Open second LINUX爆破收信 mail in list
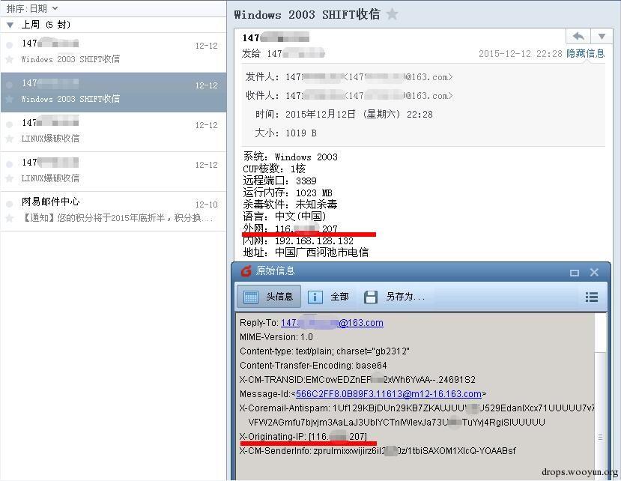This screenshot has width=621, height=481. pyautogui.click(x=113, y=172)
